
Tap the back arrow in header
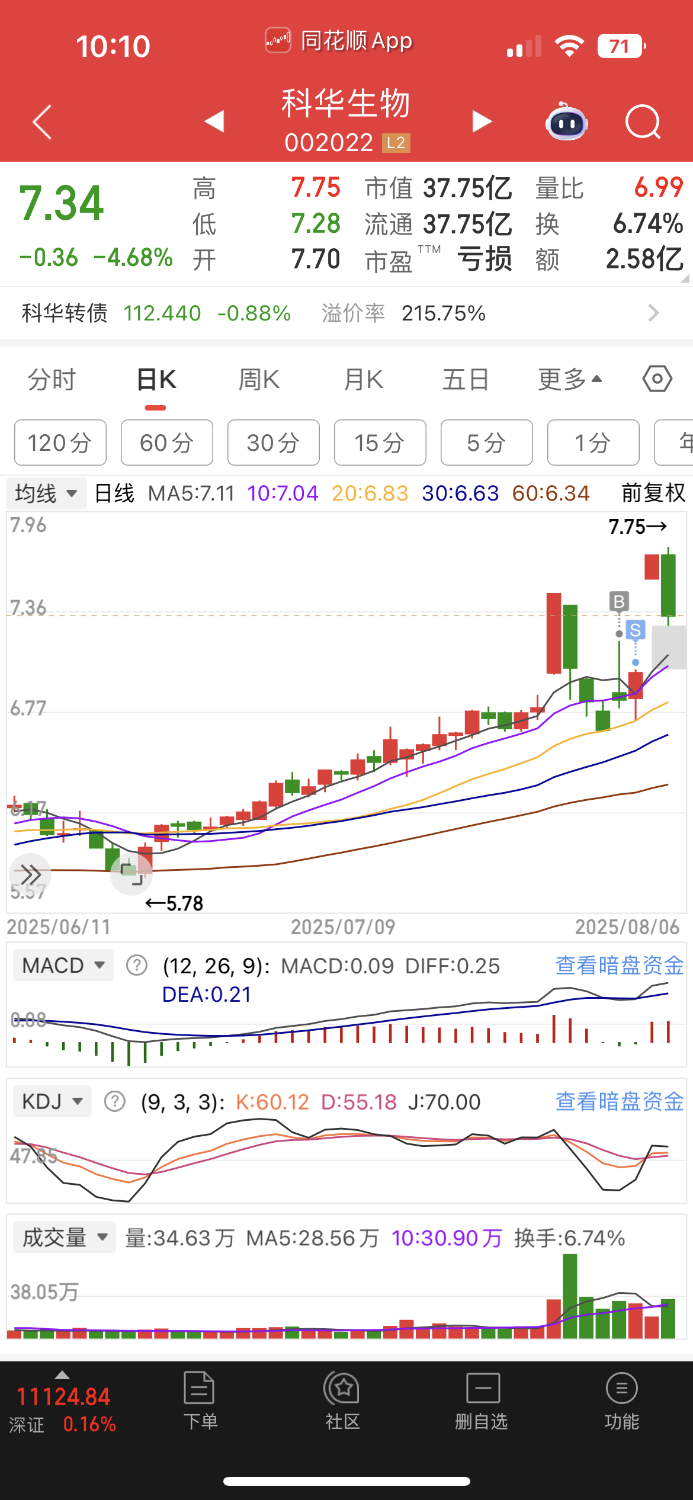coord(42,122)
